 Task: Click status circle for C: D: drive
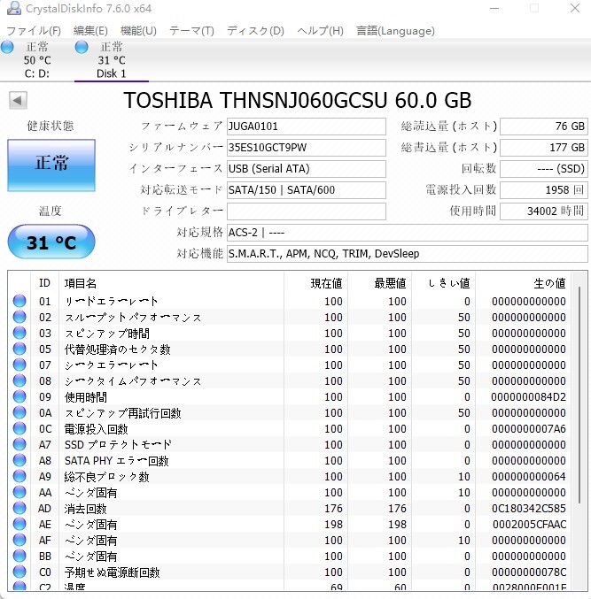[7, 47]
